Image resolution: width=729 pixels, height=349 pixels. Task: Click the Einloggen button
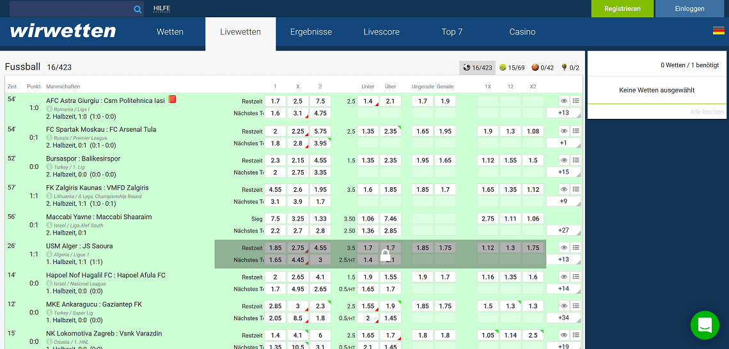click(689, 8)
